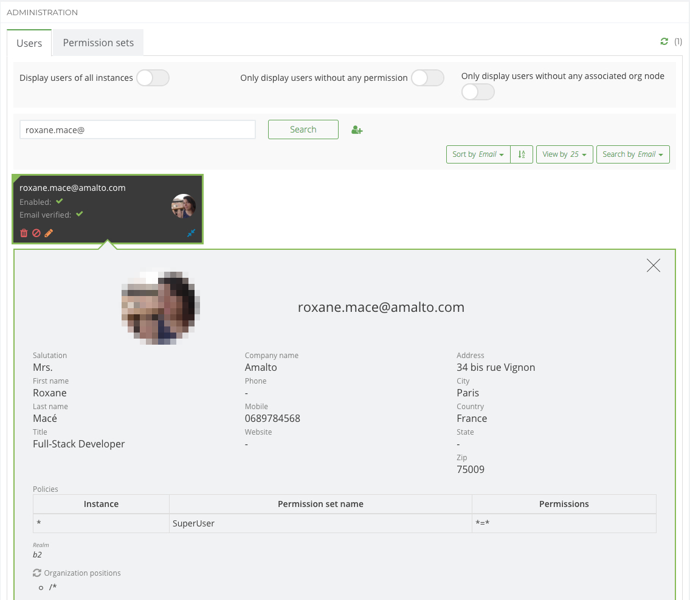The image size is (690, 600).
Task: Refresh Organization positions with the sync icon
Action: click(37, 573)
